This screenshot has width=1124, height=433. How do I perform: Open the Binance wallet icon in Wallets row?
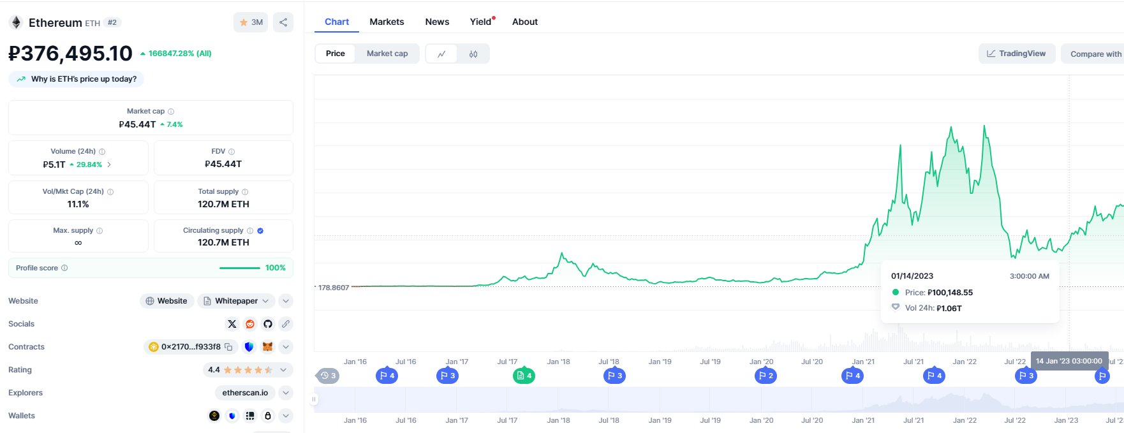214,416
